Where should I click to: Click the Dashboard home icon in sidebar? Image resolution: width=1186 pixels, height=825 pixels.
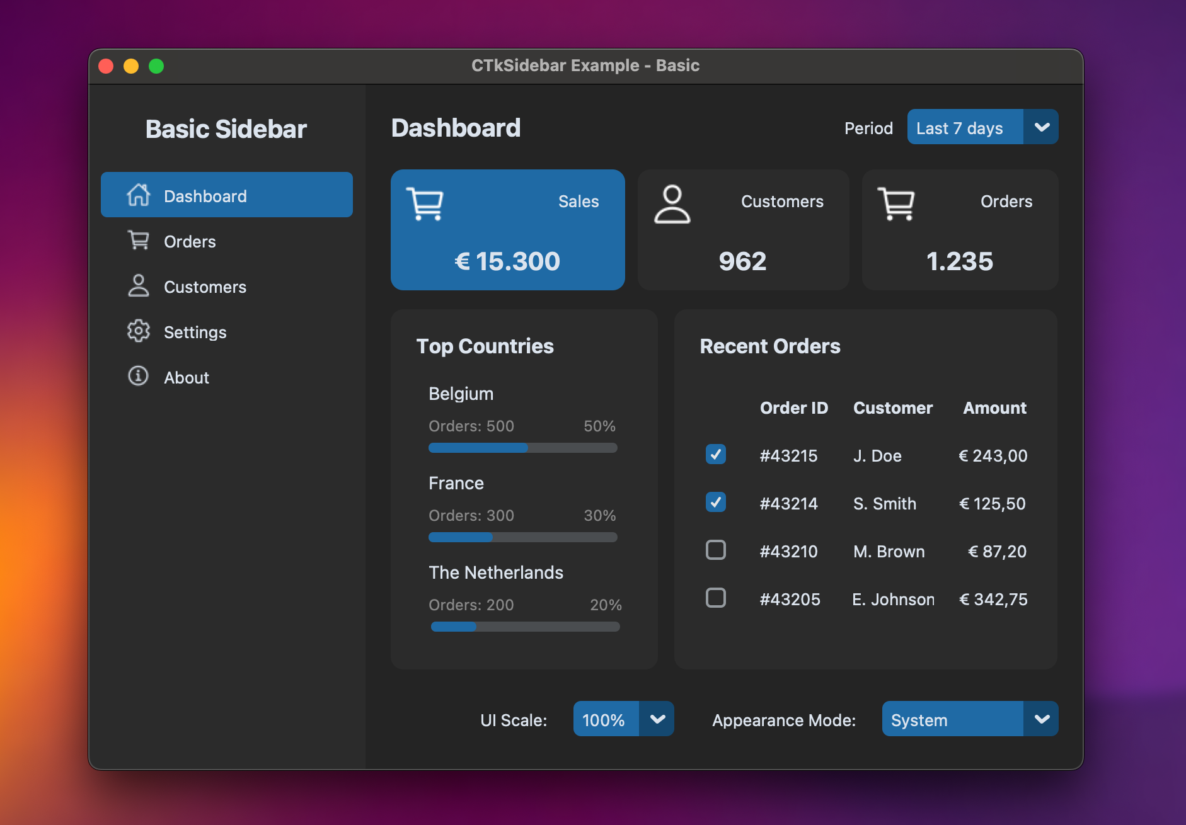click(139, 195)
